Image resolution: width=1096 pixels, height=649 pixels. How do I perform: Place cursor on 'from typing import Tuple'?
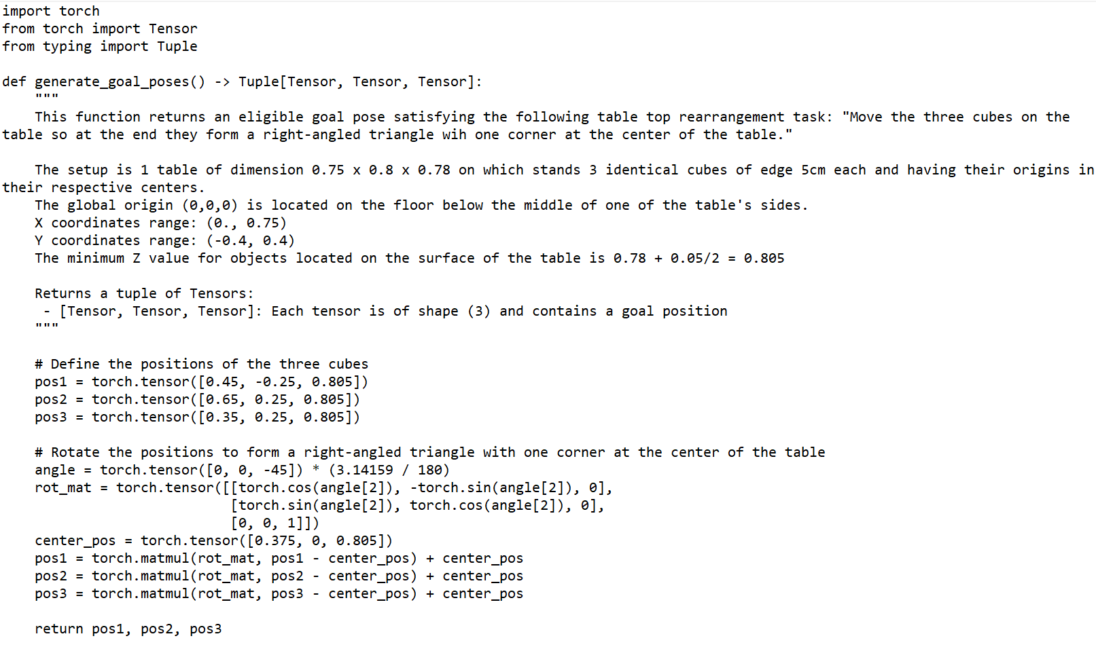[100, 46]
